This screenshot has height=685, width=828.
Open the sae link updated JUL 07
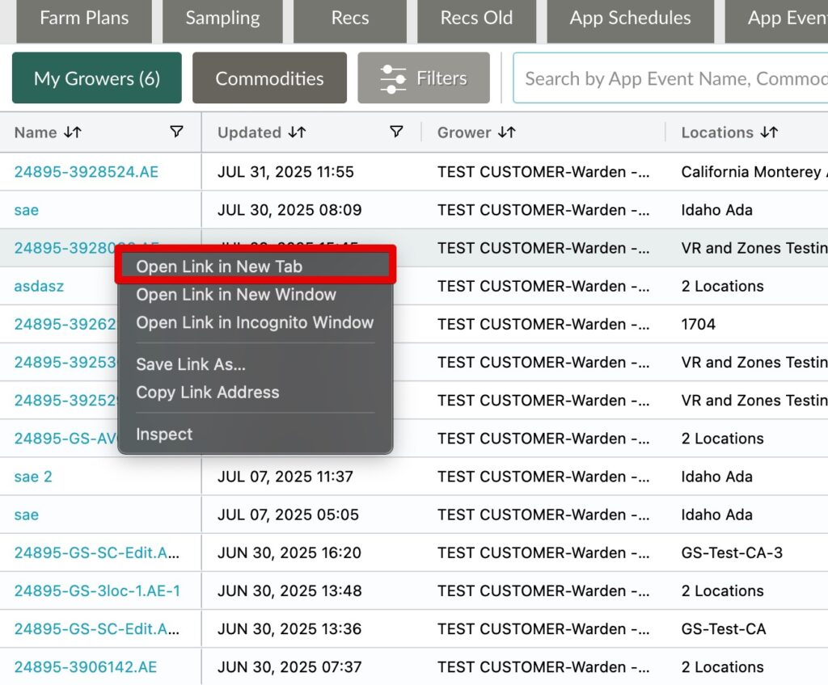pyautogui.click(x=27, y=515)
